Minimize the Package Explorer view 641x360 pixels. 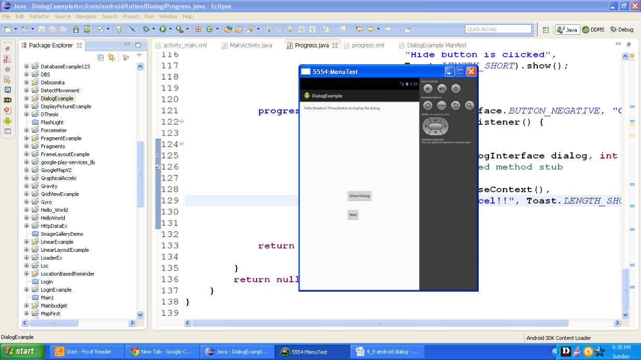coord(127,45)
